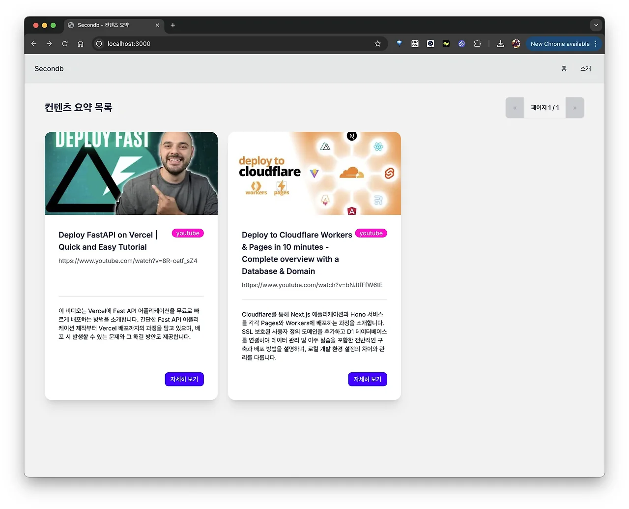Click the URL ending in 8R-cetf_sZ4

pyautogui.click(x=128, y=261)
